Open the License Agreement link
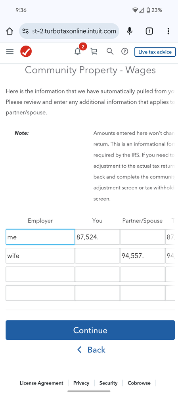Image resolution: width=178 pixels, height=396 pixels. click(x=41, y=383)
